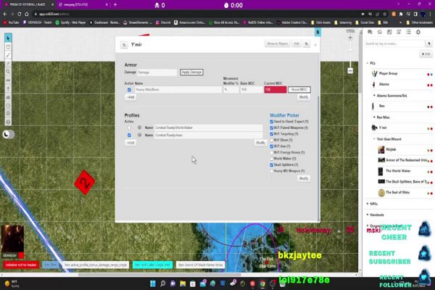Select the arrow Select tool
Viewport: 435px width, 290px height.
coord(8,38)
